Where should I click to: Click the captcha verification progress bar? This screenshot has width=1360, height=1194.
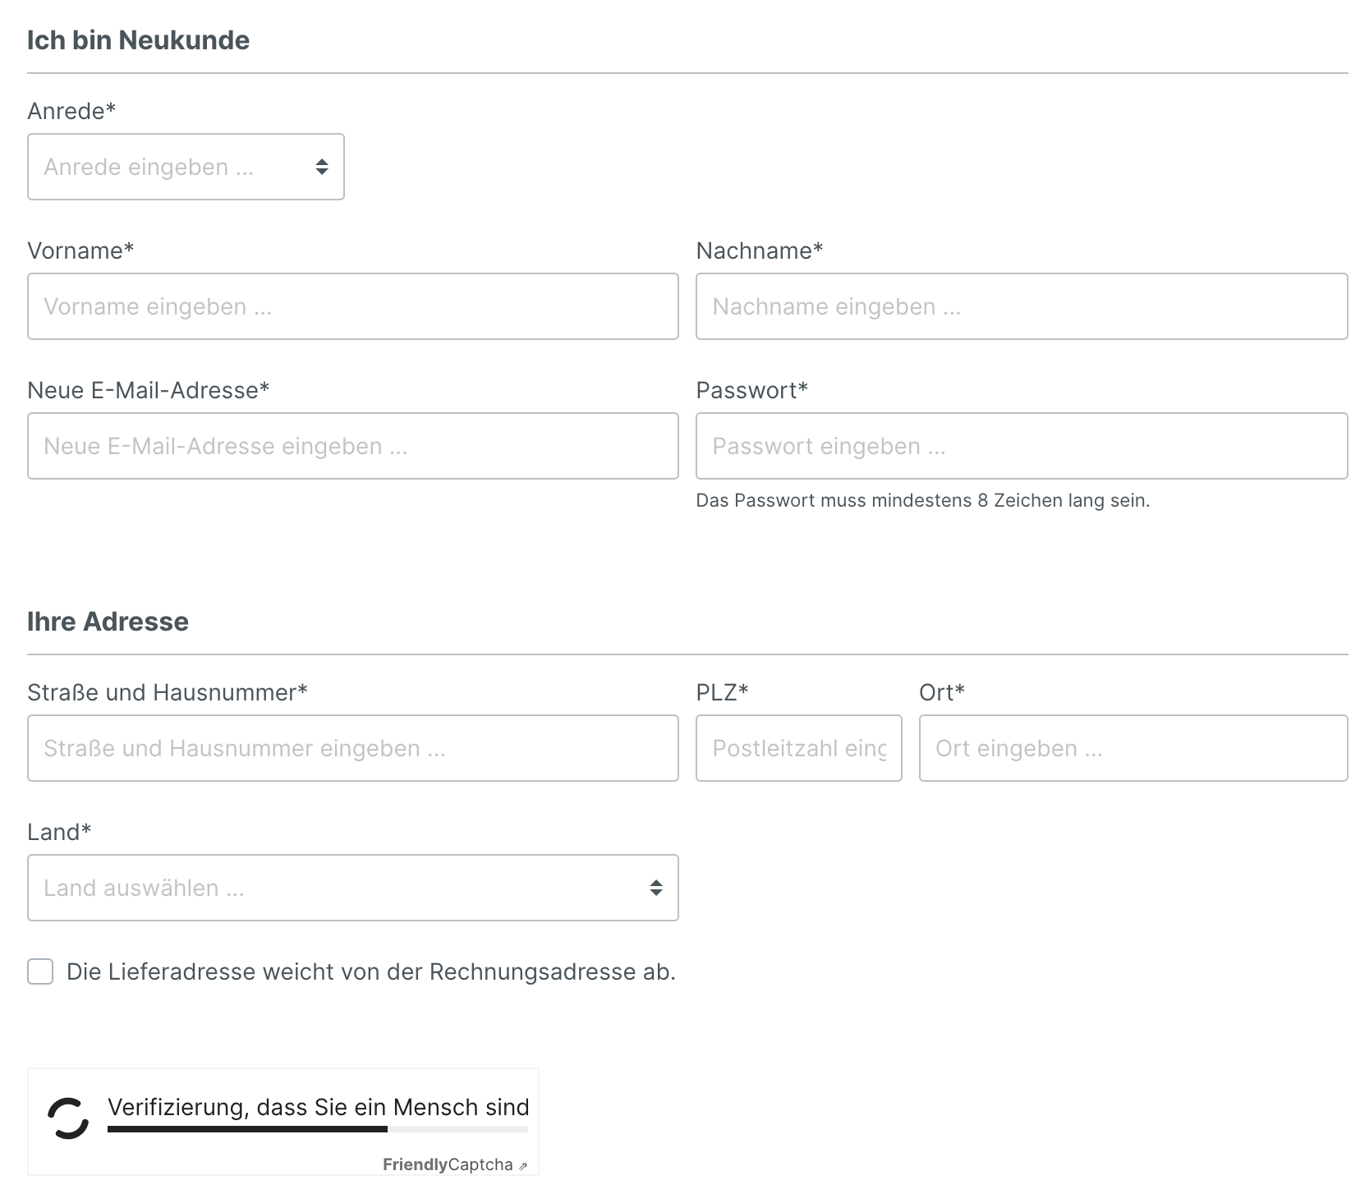click(317, 1129)
